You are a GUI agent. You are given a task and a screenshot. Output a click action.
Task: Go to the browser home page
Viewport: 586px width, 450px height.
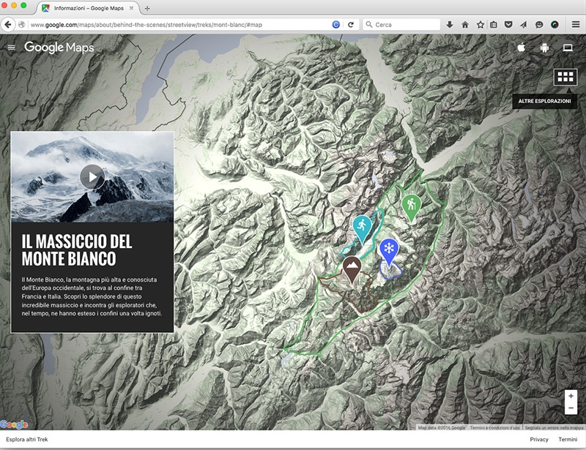pos(465,25)
